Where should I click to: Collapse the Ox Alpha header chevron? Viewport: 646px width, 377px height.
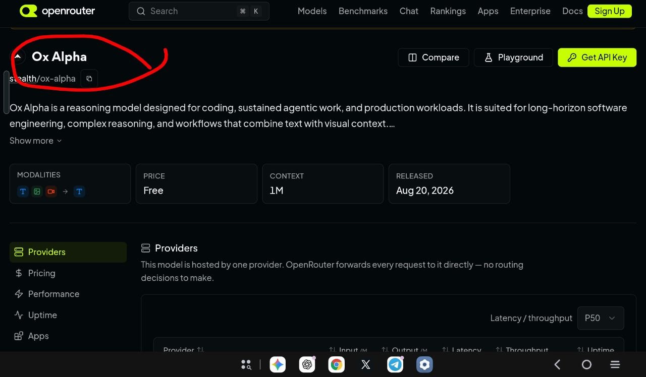tap(18, 56)
